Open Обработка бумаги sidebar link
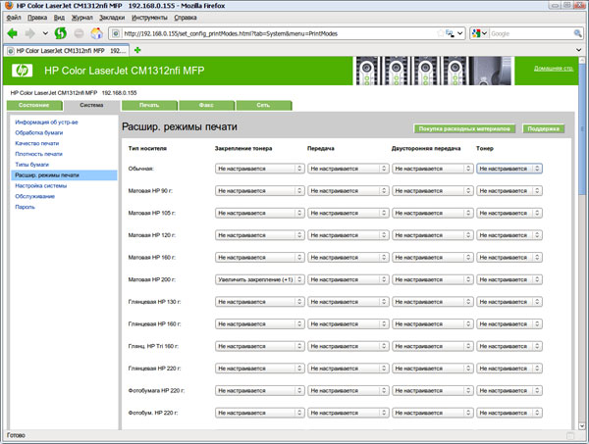Viewport: 589px width, 444px height. pos(38,132)
